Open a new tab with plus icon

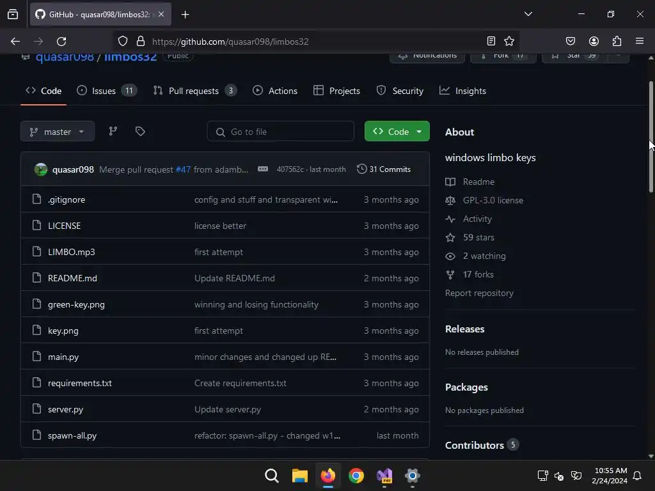point(185,15)
